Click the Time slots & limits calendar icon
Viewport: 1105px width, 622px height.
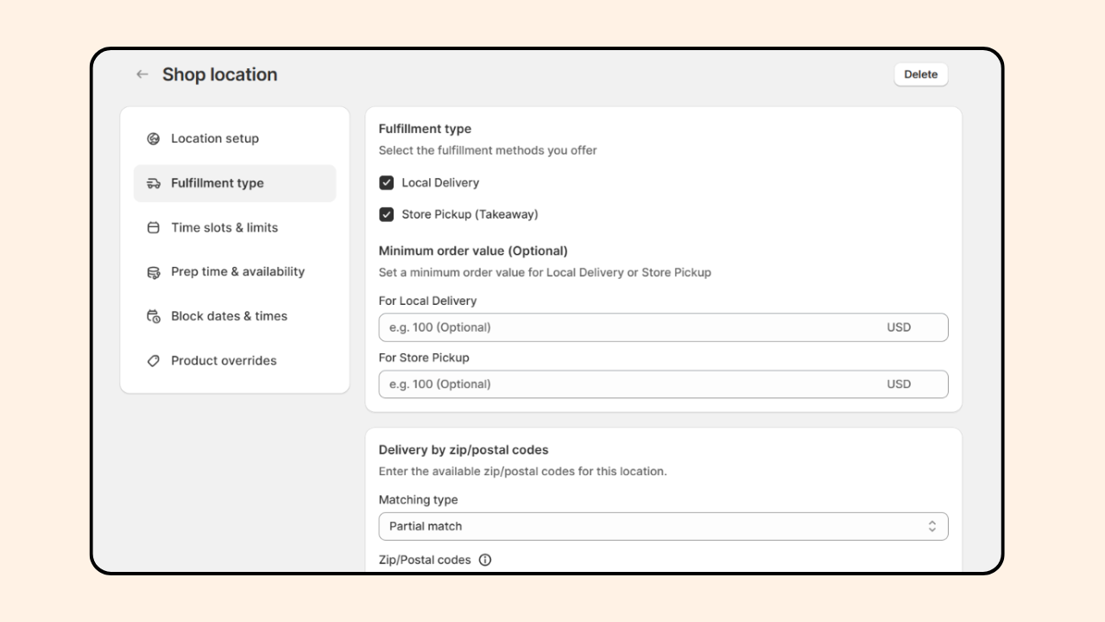click(154, 228)
